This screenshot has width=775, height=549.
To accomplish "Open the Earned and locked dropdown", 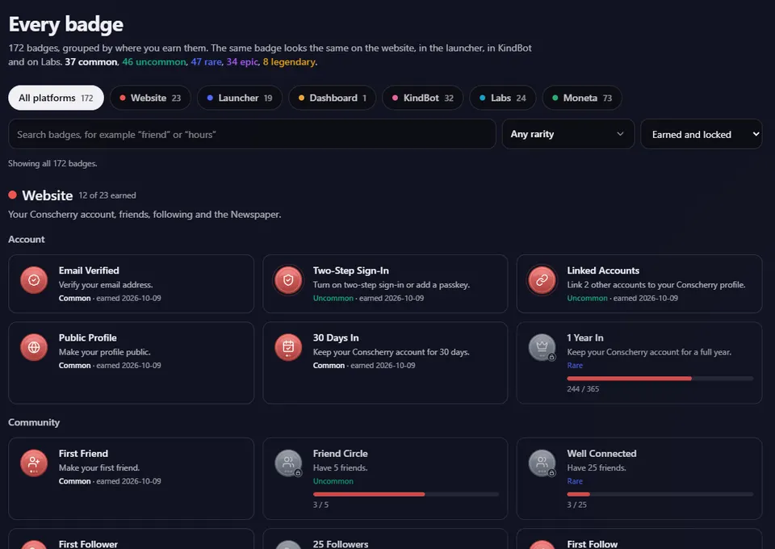I will [702, 134].
